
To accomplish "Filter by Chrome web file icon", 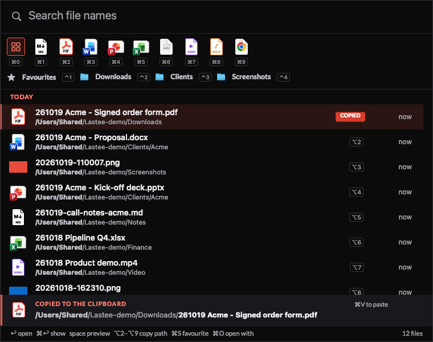I will coord(242,47).
